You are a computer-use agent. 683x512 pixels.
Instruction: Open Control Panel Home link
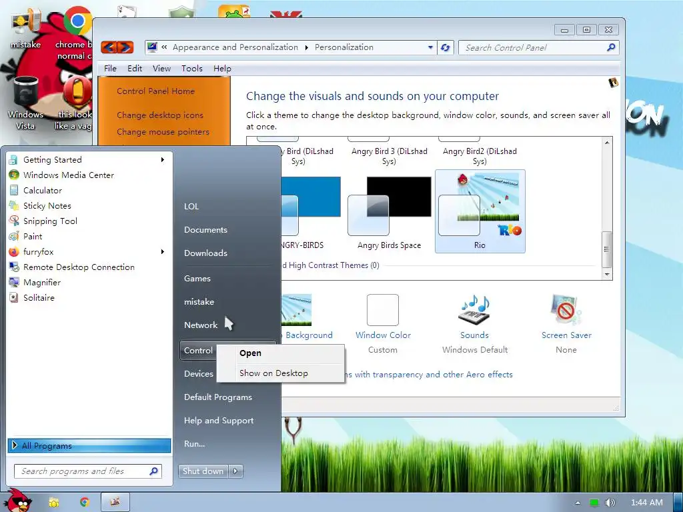(x=156, y=91)
